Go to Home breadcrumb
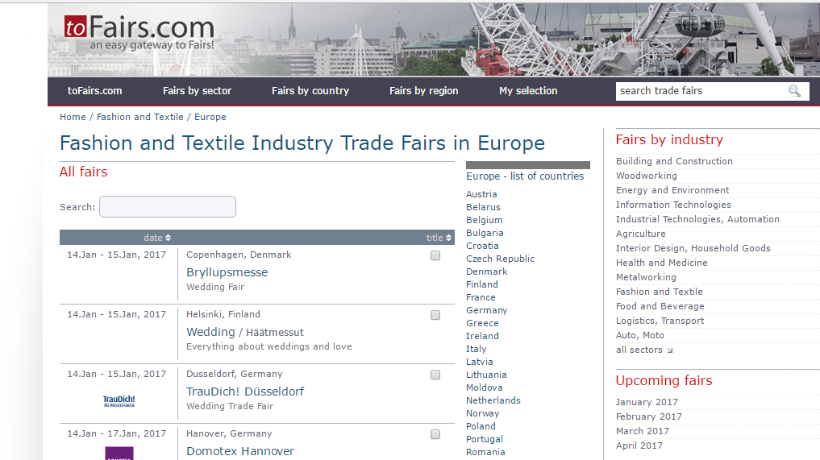Viewport: 820px width, 460px height. pos(73,117)
